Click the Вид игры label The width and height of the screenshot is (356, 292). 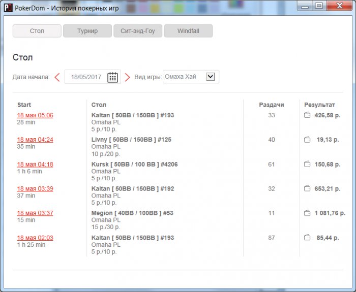click(148, 77)
